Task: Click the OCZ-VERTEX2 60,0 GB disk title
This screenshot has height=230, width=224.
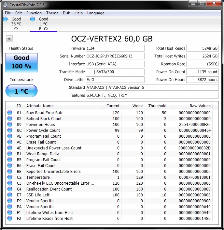Action: pyautogui.click(x=112, y=39)
